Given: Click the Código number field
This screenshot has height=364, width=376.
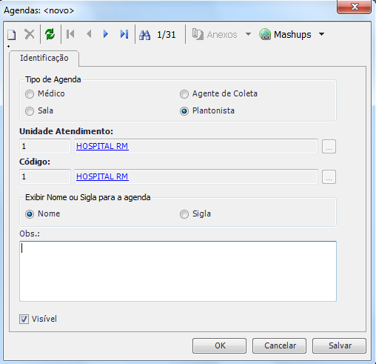Looking at the screenshot, I should (45, 176).
